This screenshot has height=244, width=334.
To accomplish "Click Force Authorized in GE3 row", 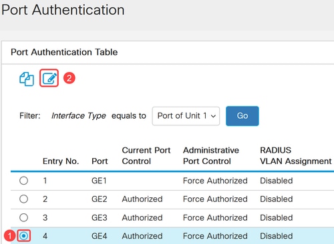I will [215, 217].
